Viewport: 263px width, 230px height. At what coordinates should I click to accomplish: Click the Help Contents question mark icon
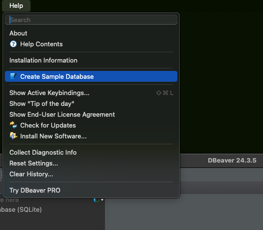pos(13,44)
